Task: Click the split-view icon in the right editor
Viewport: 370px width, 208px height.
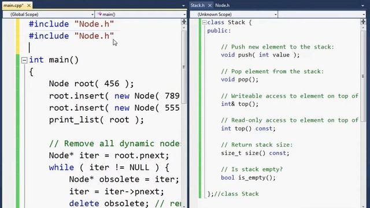Action: [x=363, y=22]
